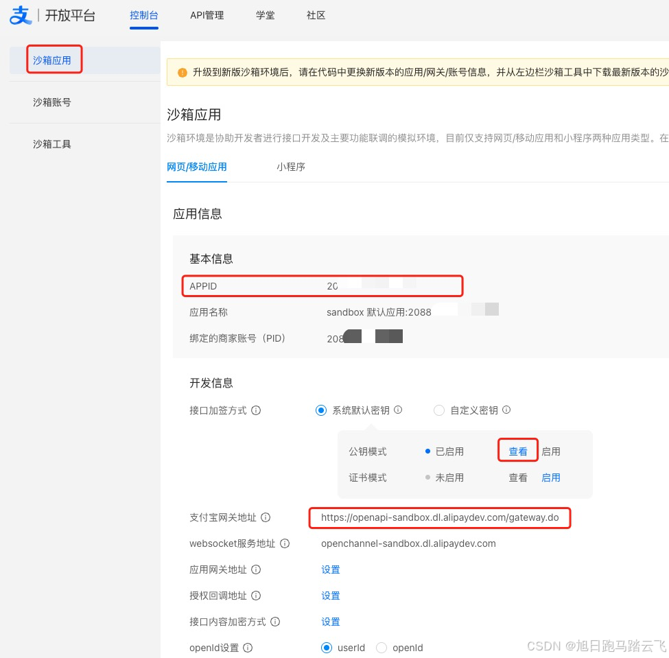Viewport: 669px width, 658px height.
Task: Click openchannel-sandbox.dl.alipaydev.com websocket address
Action: 408,543
